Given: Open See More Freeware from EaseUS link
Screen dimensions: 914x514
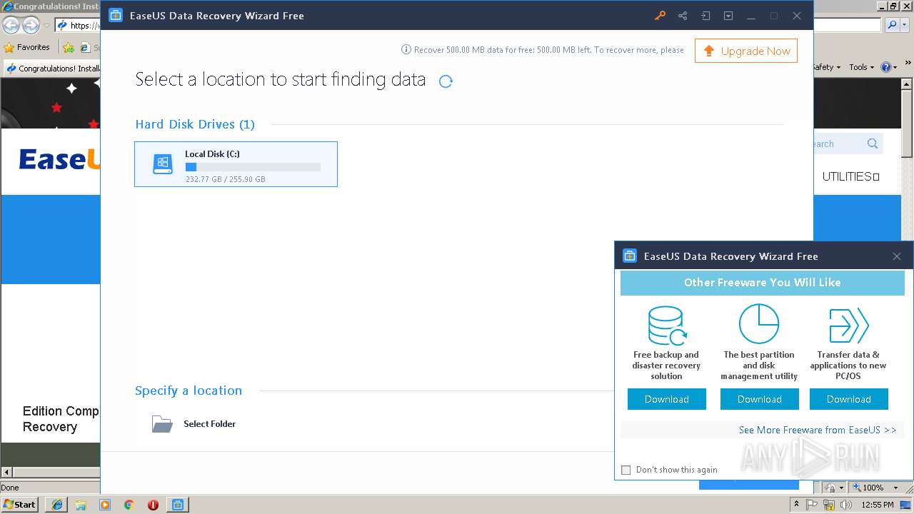Looking at the screenshot, I should pos(818,430).
